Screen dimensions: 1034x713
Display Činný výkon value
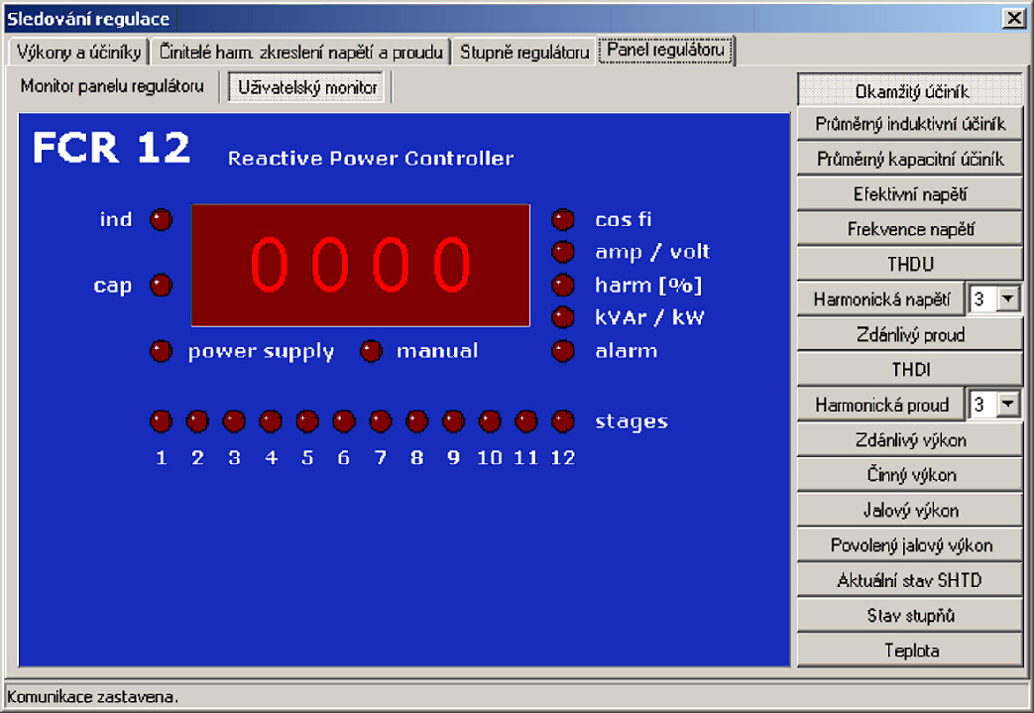[911, 475]
